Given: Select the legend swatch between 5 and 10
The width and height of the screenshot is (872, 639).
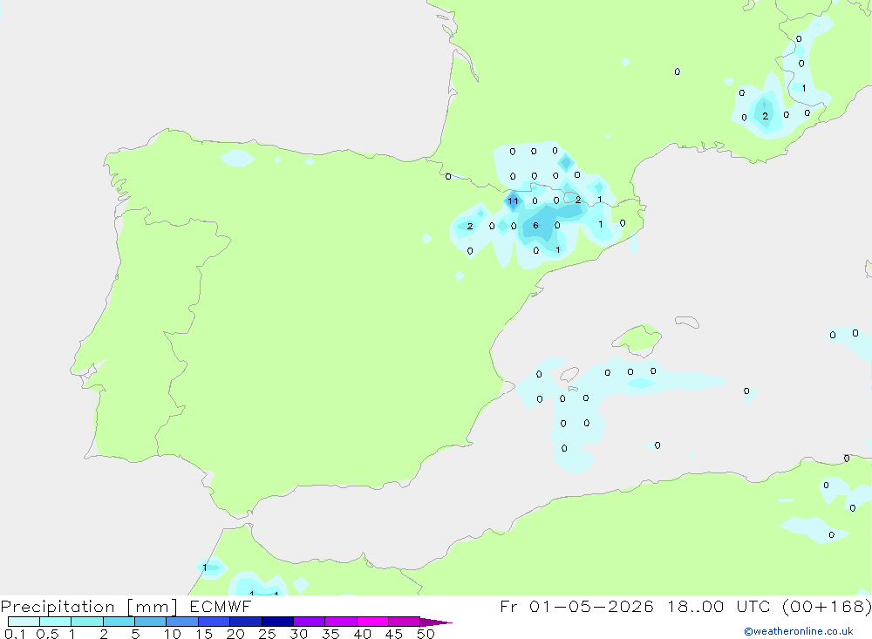Looking at the screenshot, I should click(151, 622).
